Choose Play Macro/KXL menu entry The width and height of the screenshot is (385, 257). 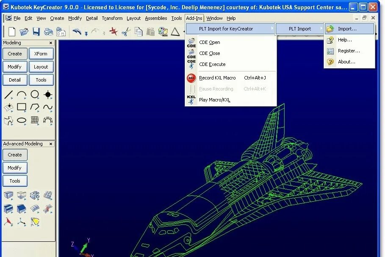pyautogui.click(x=230, y=100)
